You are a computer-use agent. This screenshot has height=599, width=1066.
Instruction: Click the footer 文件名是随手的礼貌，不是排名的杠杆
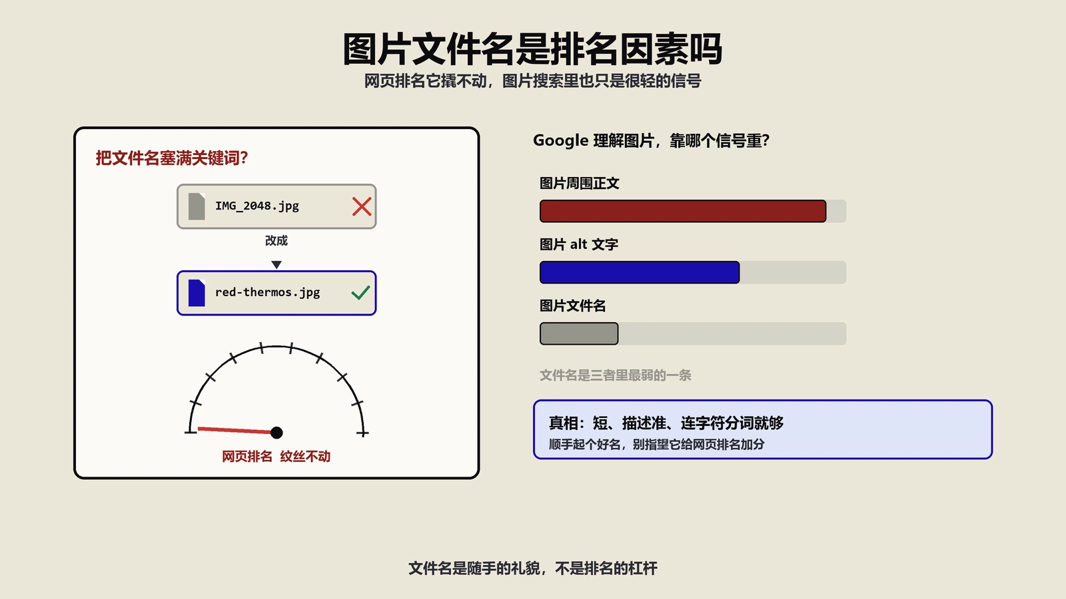point(533,568)
